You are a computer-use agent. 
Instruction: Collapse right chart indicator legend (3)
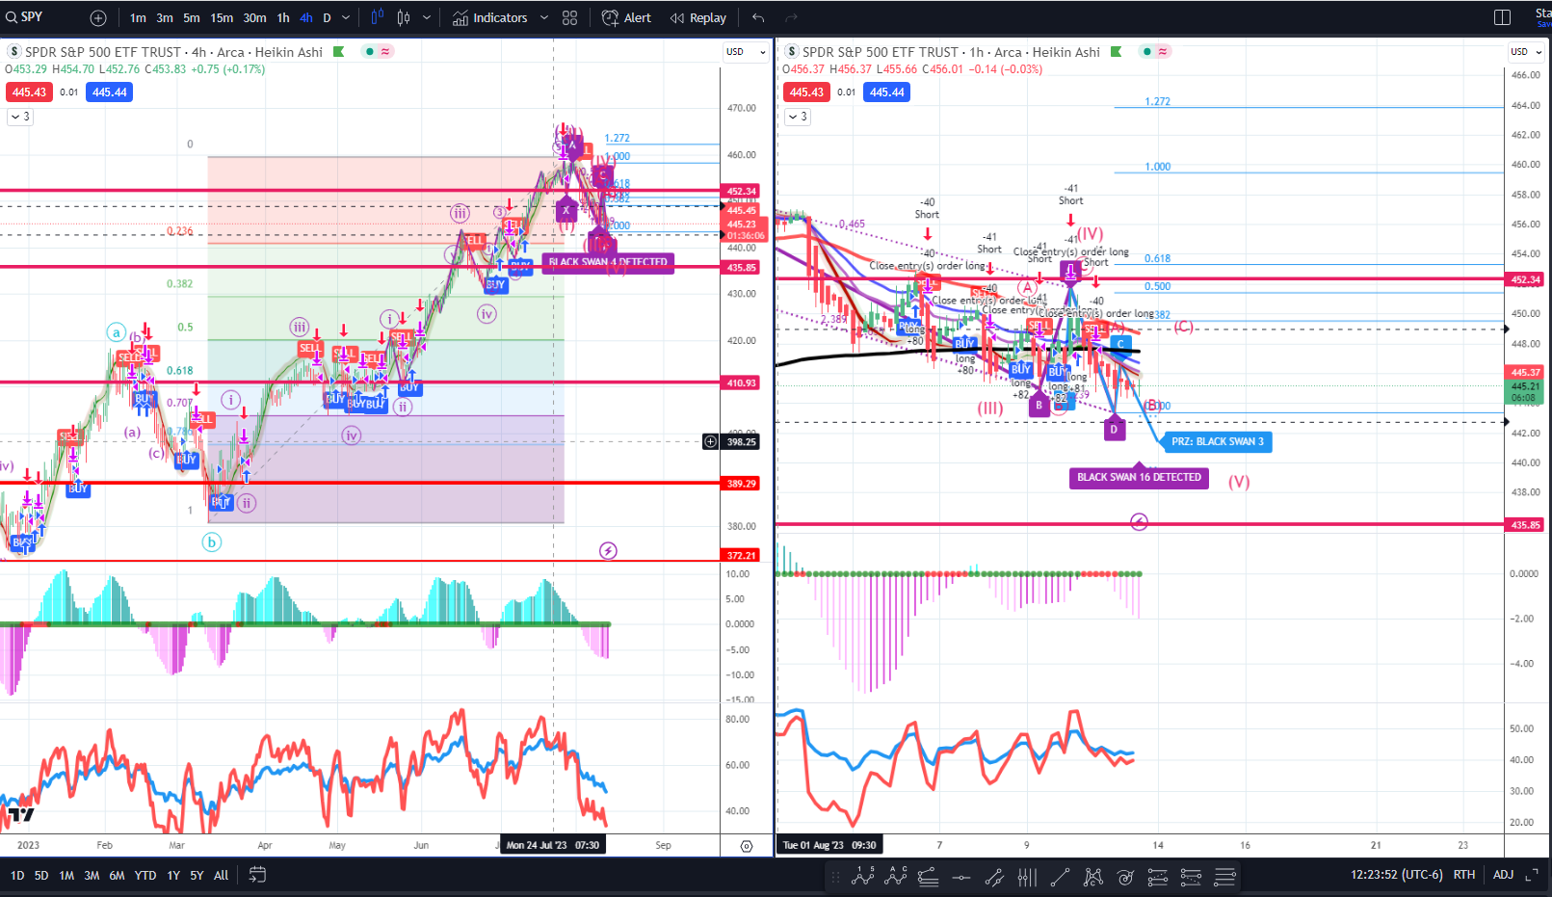pyautogui.click(x=798, y=117)
